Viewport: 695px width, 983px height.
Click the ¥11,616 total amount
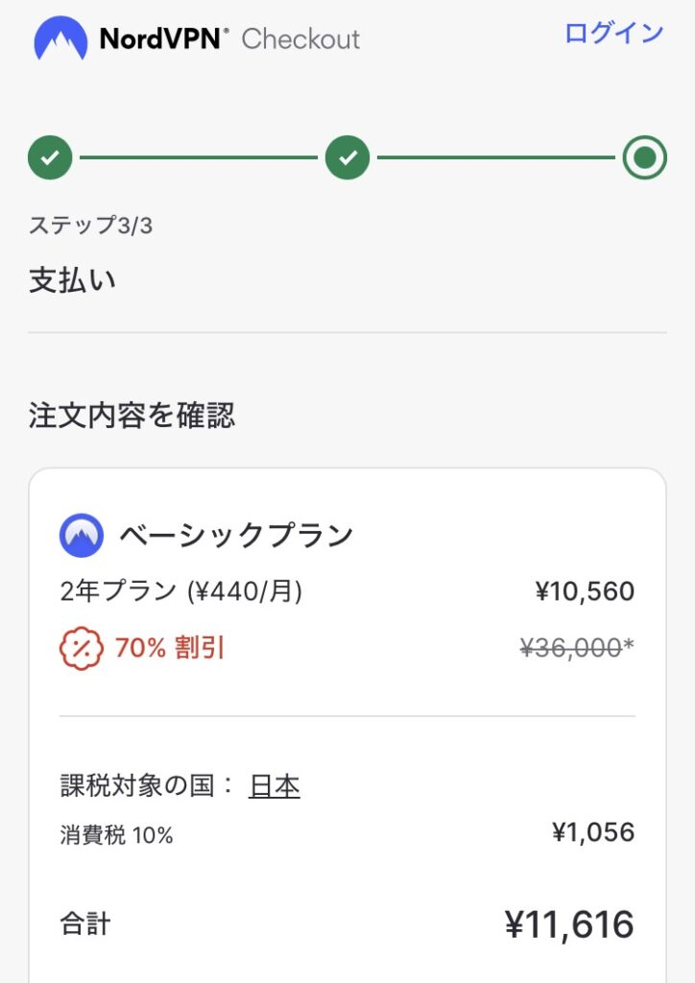[x=569, y=924]
